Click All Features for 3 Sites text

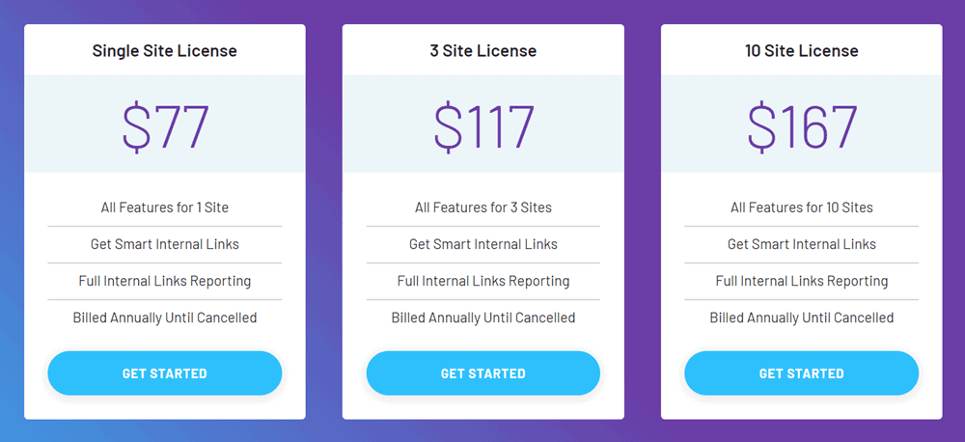point(483,207)
